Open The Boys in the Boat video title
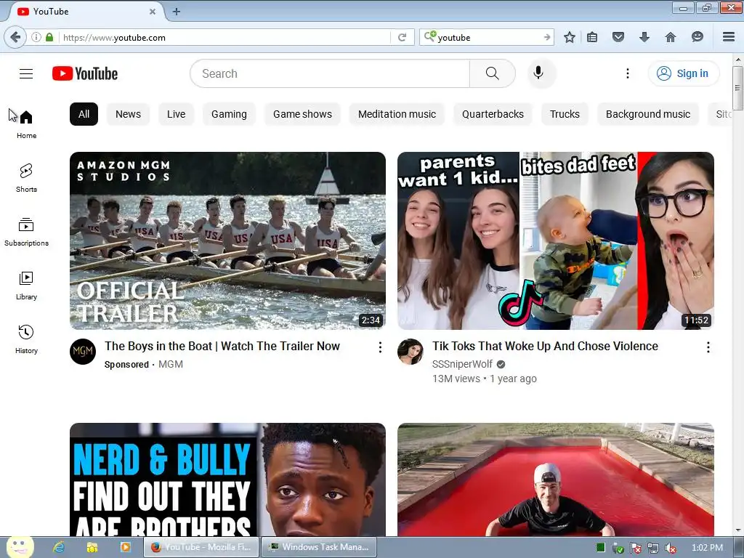Viewport: 744px width, 558px height. (222, 346)
